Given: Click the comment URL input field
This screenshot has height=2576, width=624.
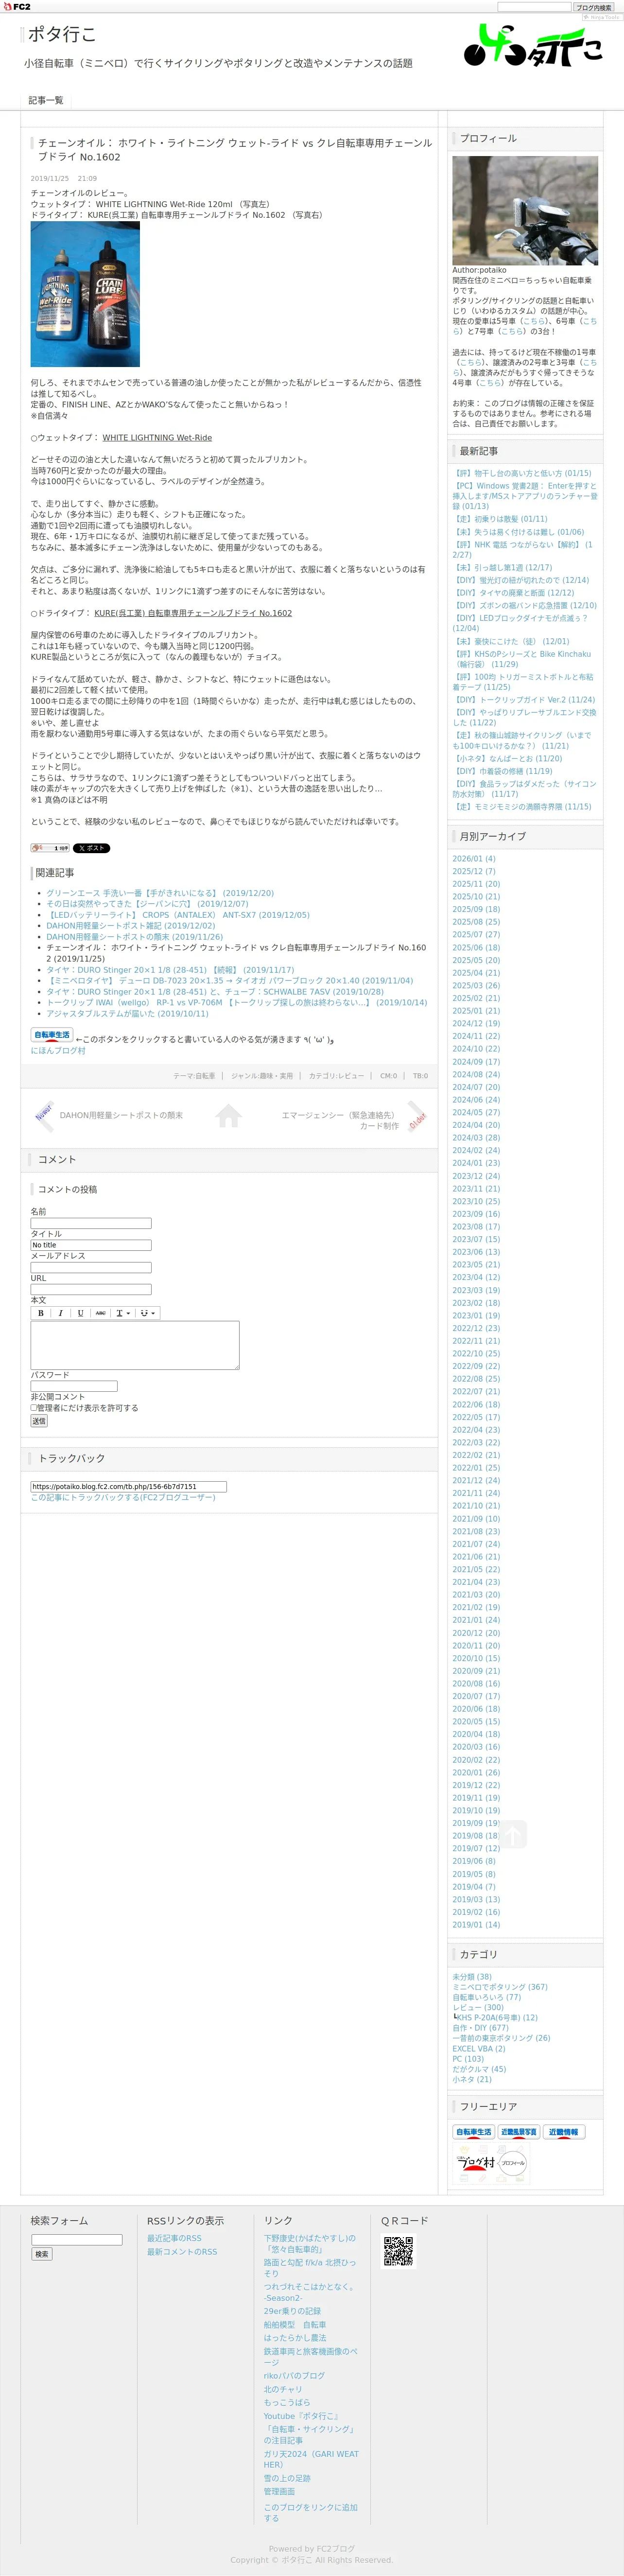Looking at the screenshot, I should click(91, 1289).
